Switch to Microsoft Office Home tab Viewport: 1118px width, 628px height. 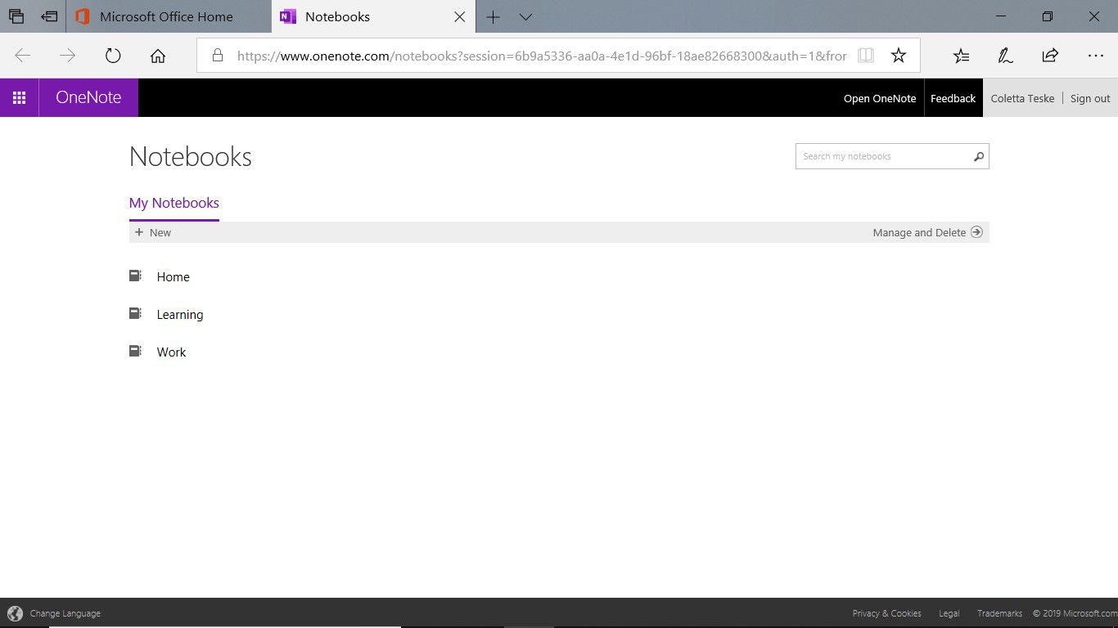tap(169, 16)
